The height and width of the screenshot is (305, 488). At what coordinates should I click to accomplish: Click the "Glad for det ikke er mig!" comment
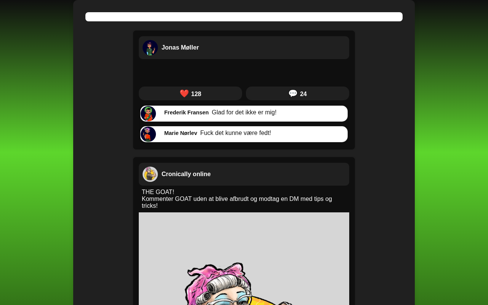(x=244, y=112)
